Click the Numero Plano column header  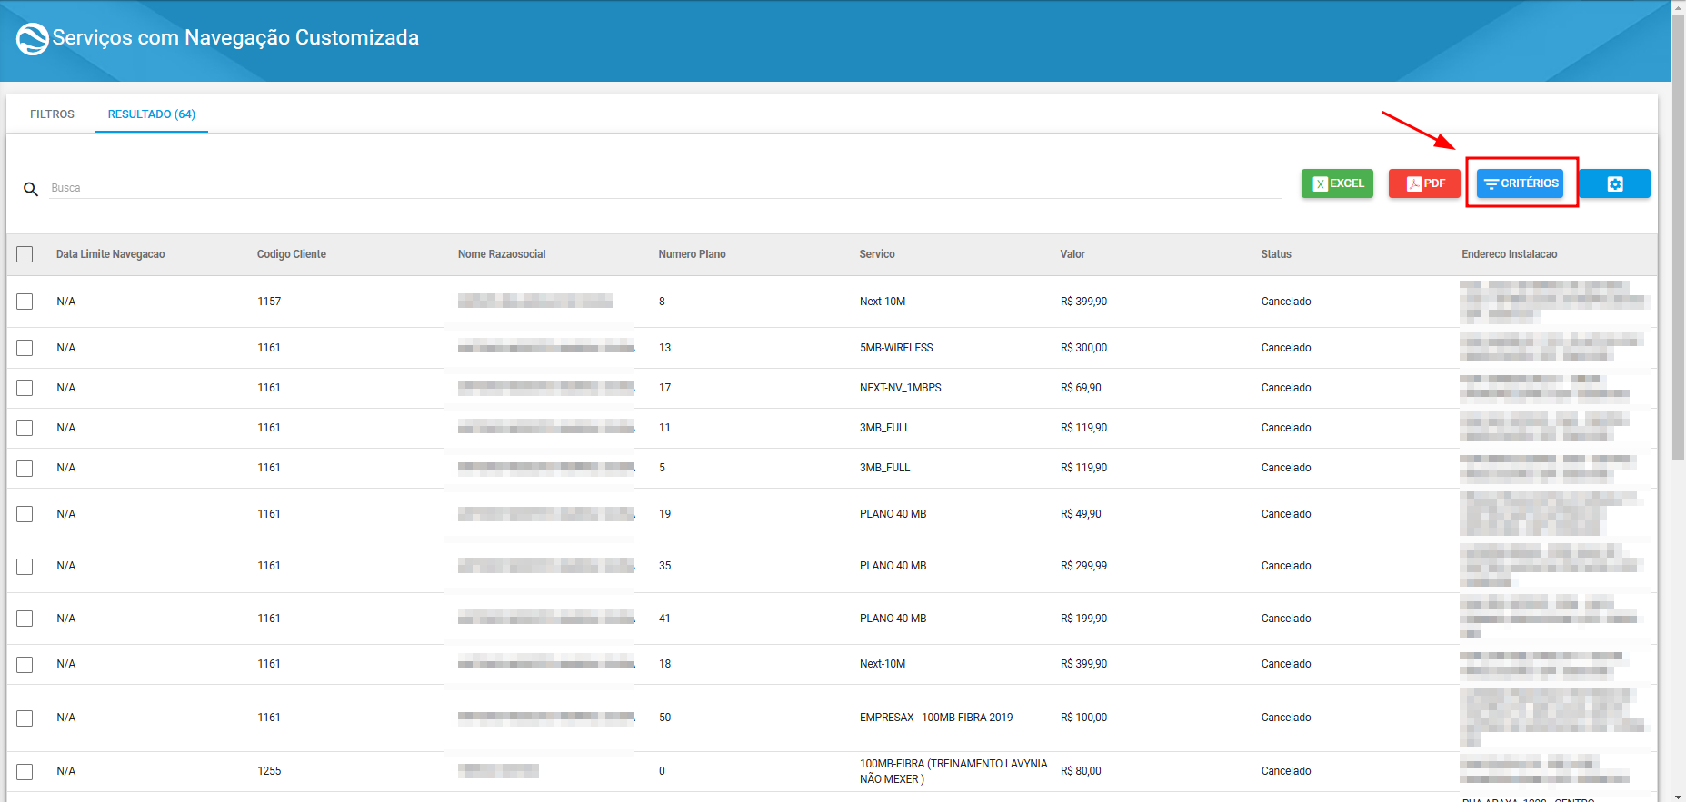pyautogui.click(x=692, y=254)
